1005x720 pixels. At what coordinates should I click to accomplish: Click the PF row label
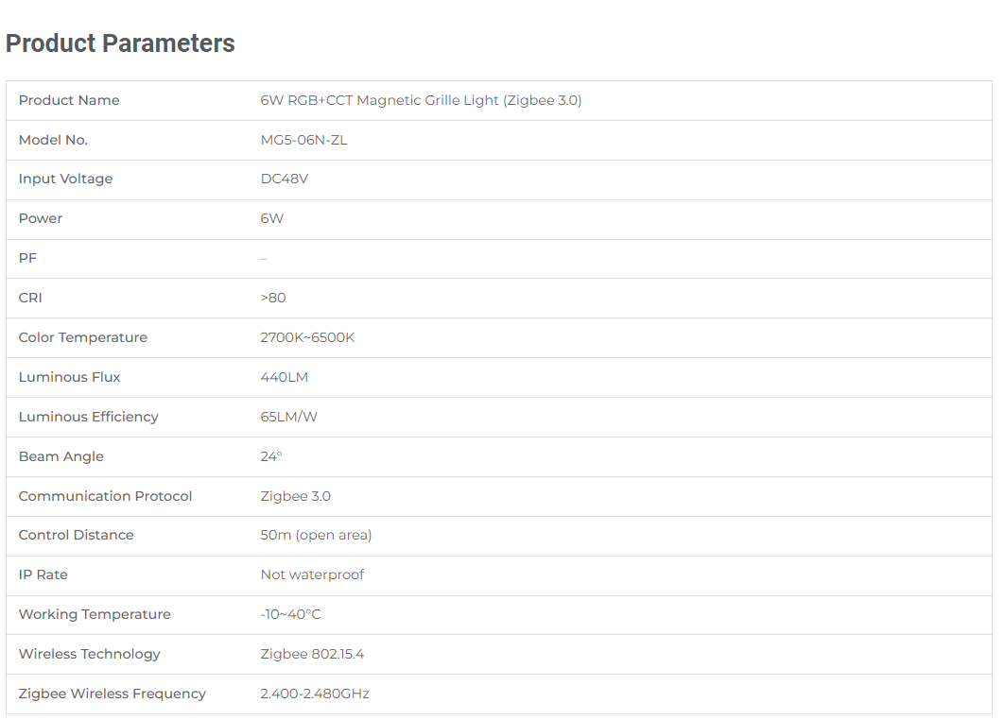pos(27,259)
